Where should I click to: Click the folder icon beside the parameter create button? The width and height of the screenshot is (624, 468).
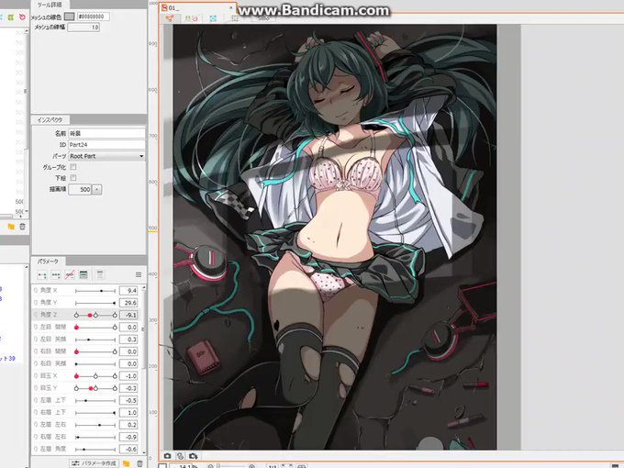point(126,463)
